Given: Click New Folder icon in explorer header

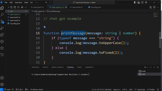Looking at the screenshot, I should (15, 7).
